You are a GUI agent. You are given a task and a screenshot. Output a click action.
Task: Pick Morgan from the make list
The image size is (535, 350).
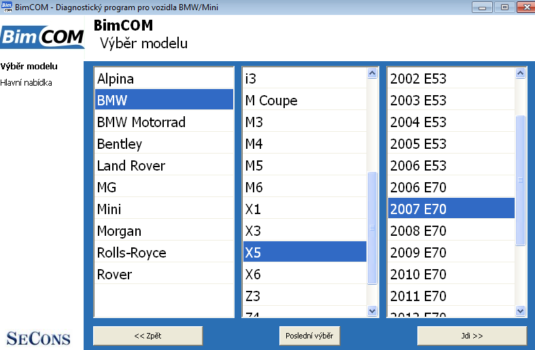(164, 230)
